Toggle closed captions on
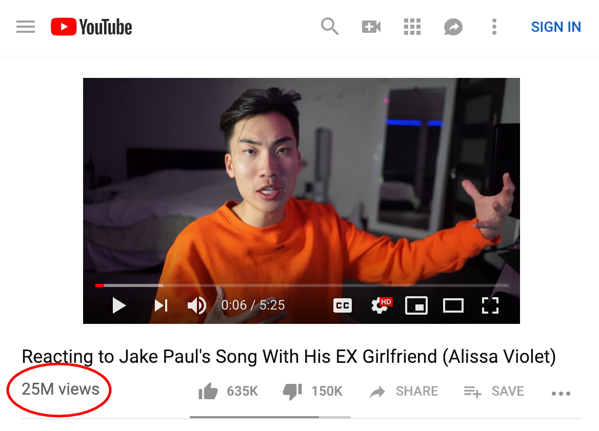Image resolution: width=599 pixels, height=431 pixels. [342, 305]
